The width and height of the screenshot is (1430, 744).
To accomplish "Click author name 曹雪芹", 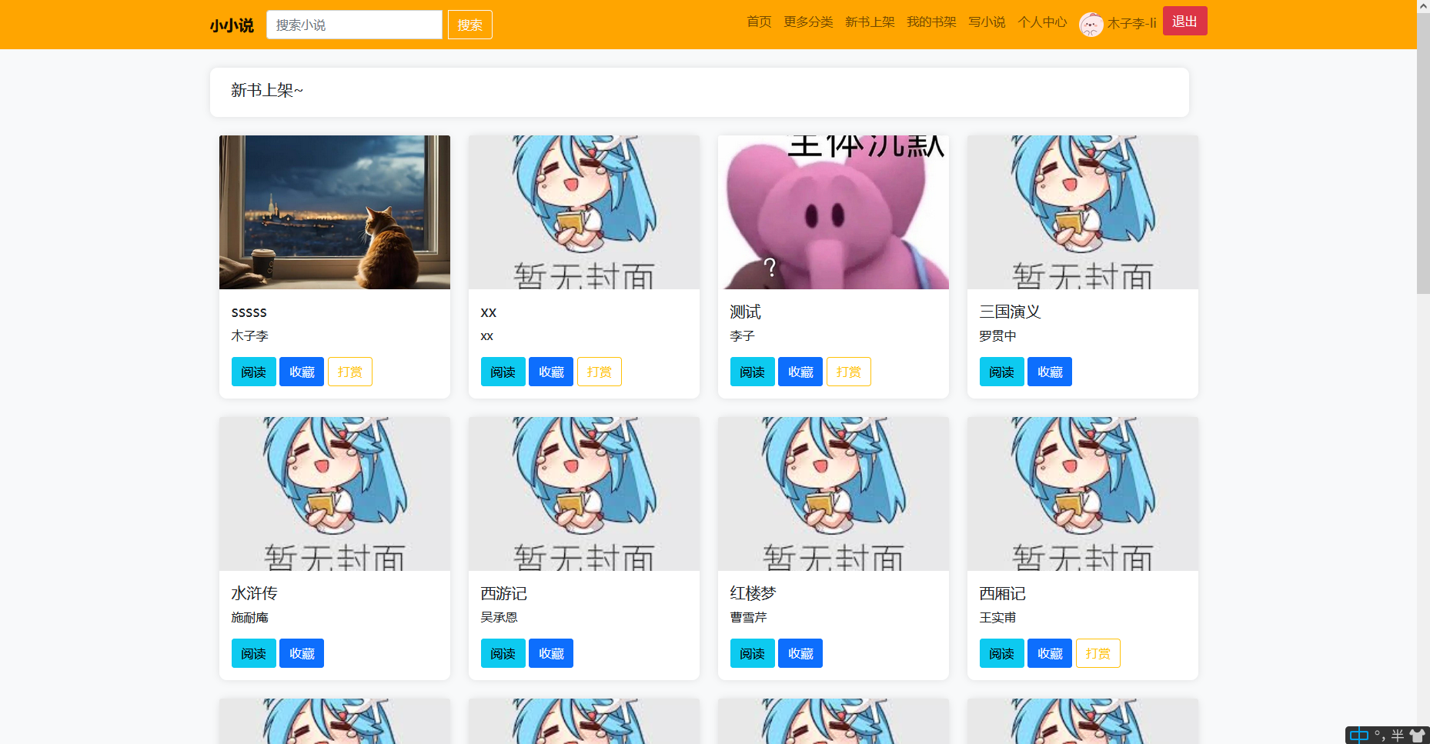I will [748, 617].
